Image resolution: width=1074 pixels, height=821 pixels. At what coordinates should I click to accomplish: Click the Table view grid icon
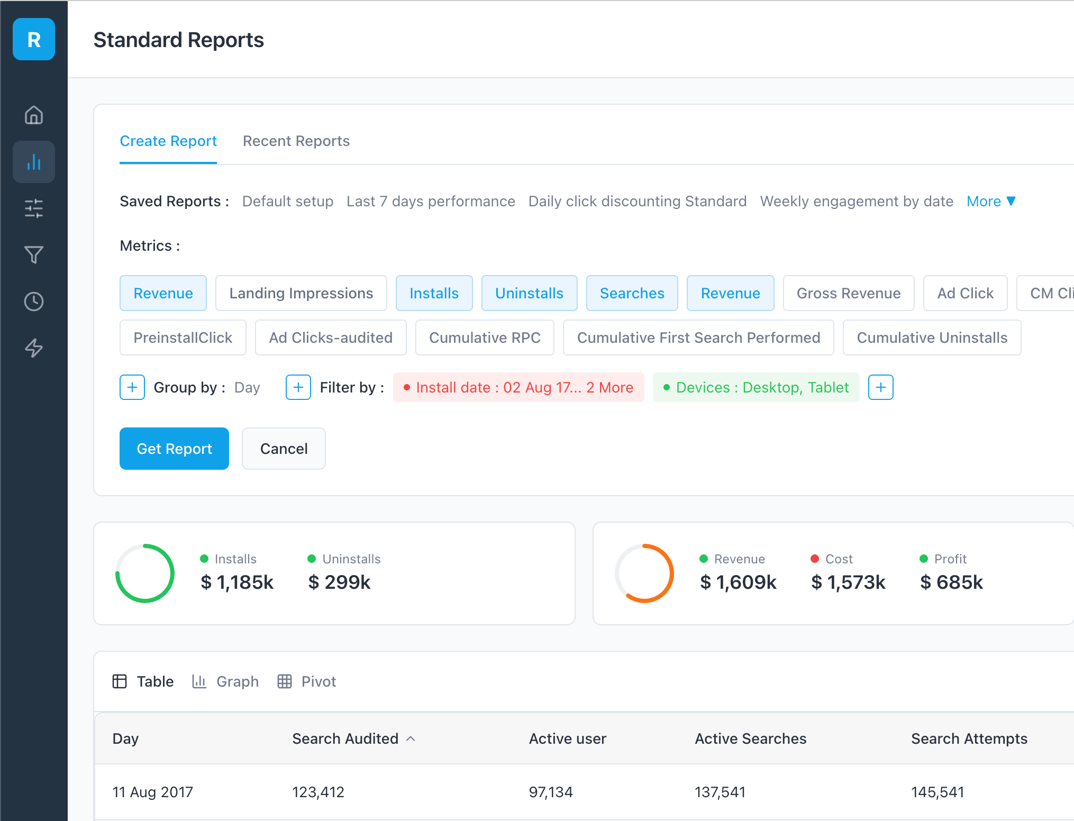pyautogui.click(x=120, y=681)
